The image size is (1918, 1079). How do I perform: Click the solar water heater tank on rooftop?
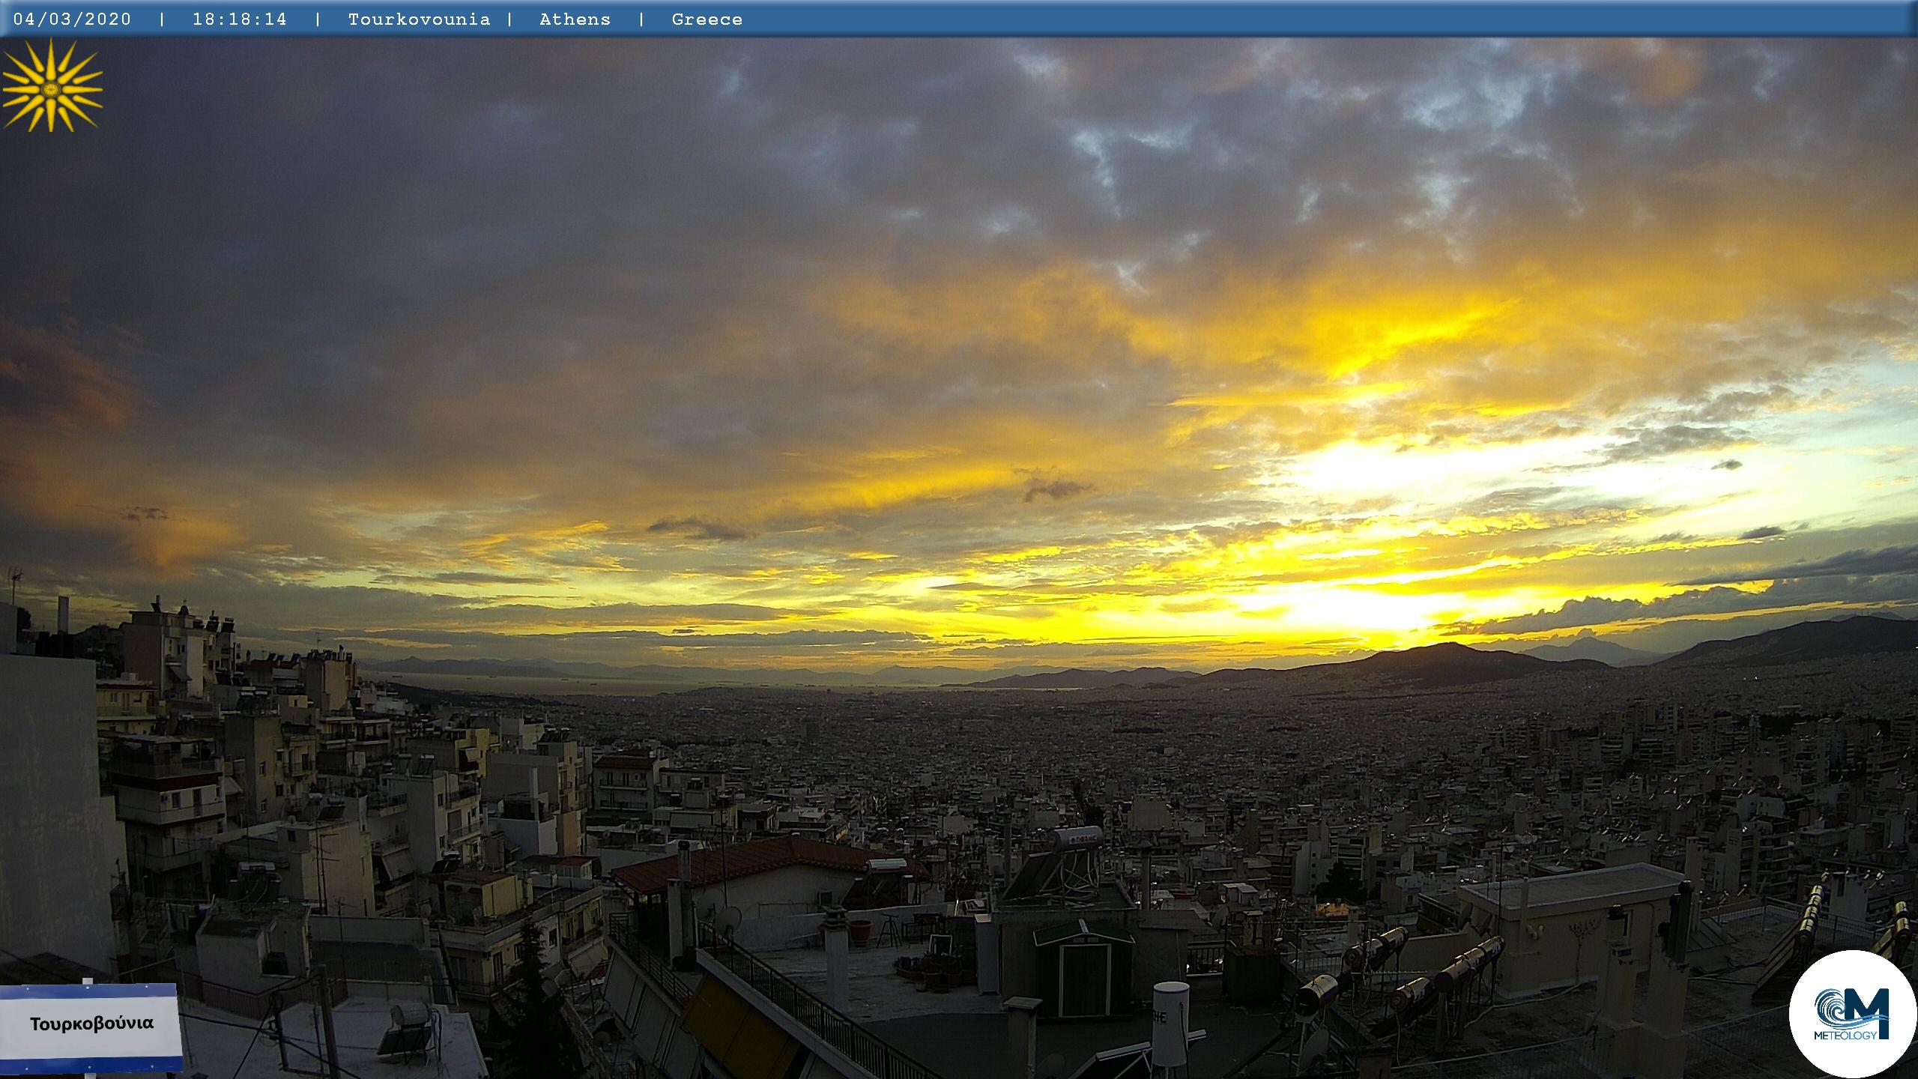[1076, 838]
